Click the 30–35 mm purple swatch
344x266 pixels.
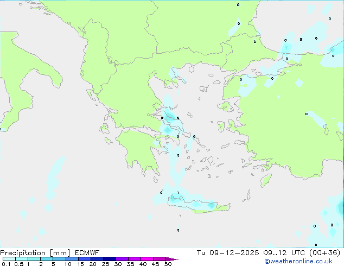(122, 259)
